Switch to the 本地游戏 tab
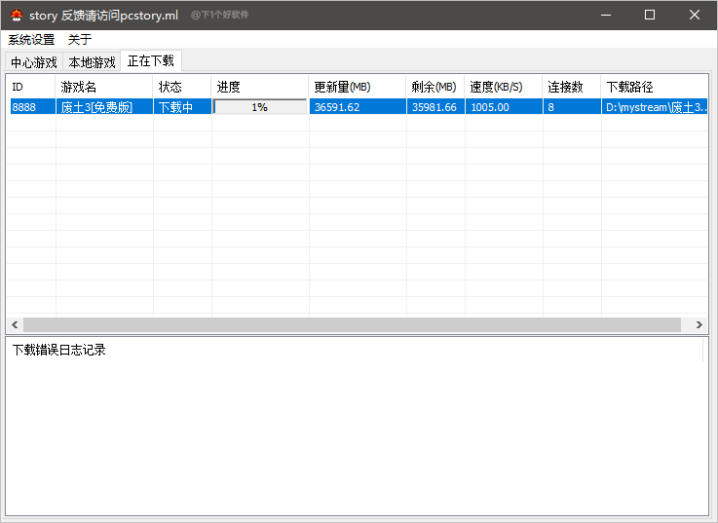 coord(92,62)
